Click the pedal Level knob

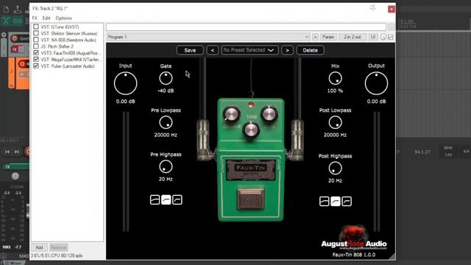click(x=269, y=114)
